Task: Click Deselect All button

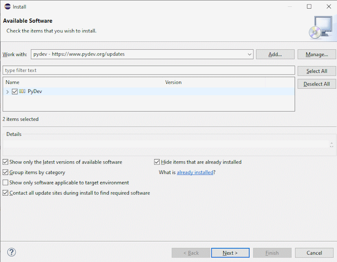Action: tap(317, 84)
